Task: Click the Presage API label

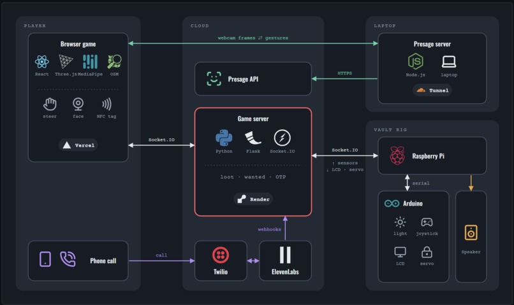Action: click(243, 79)
